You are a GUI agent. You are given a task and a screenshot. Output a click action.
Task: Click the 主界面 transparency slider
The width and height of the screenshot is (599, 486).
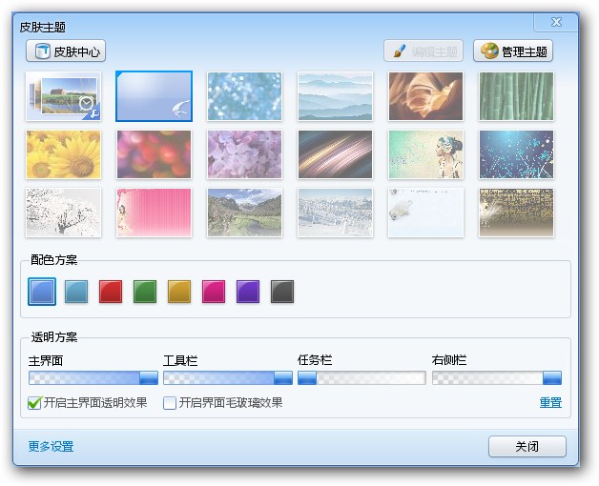point(93,377)
